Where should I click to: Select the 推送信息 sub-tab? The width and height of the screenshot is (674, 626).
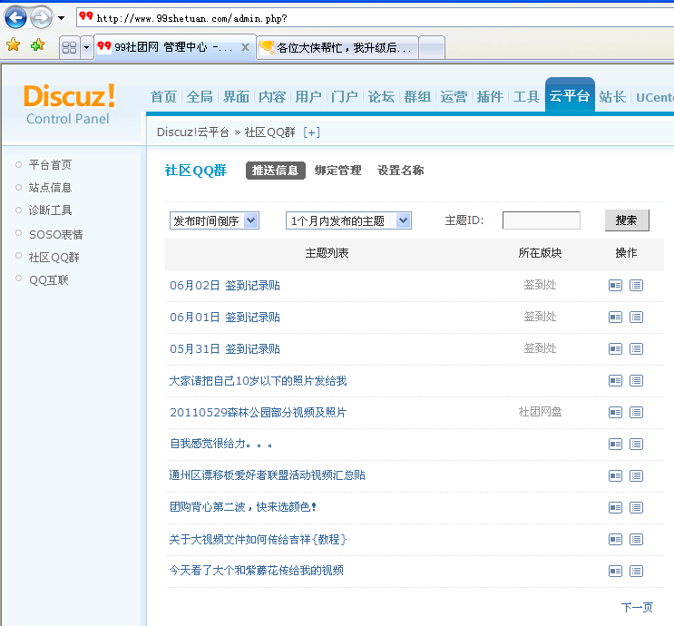[x=276, y=171]
